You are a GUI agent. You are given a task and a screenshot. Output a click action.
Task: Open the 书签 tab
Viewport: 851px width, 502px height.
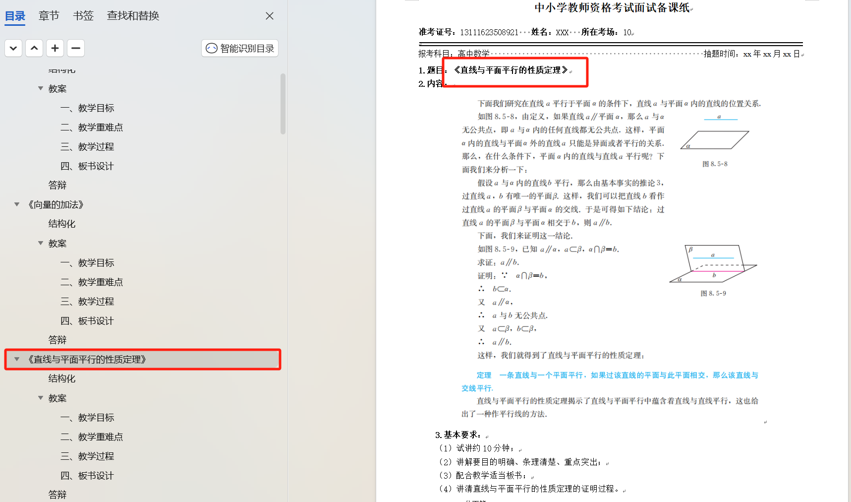83,16
